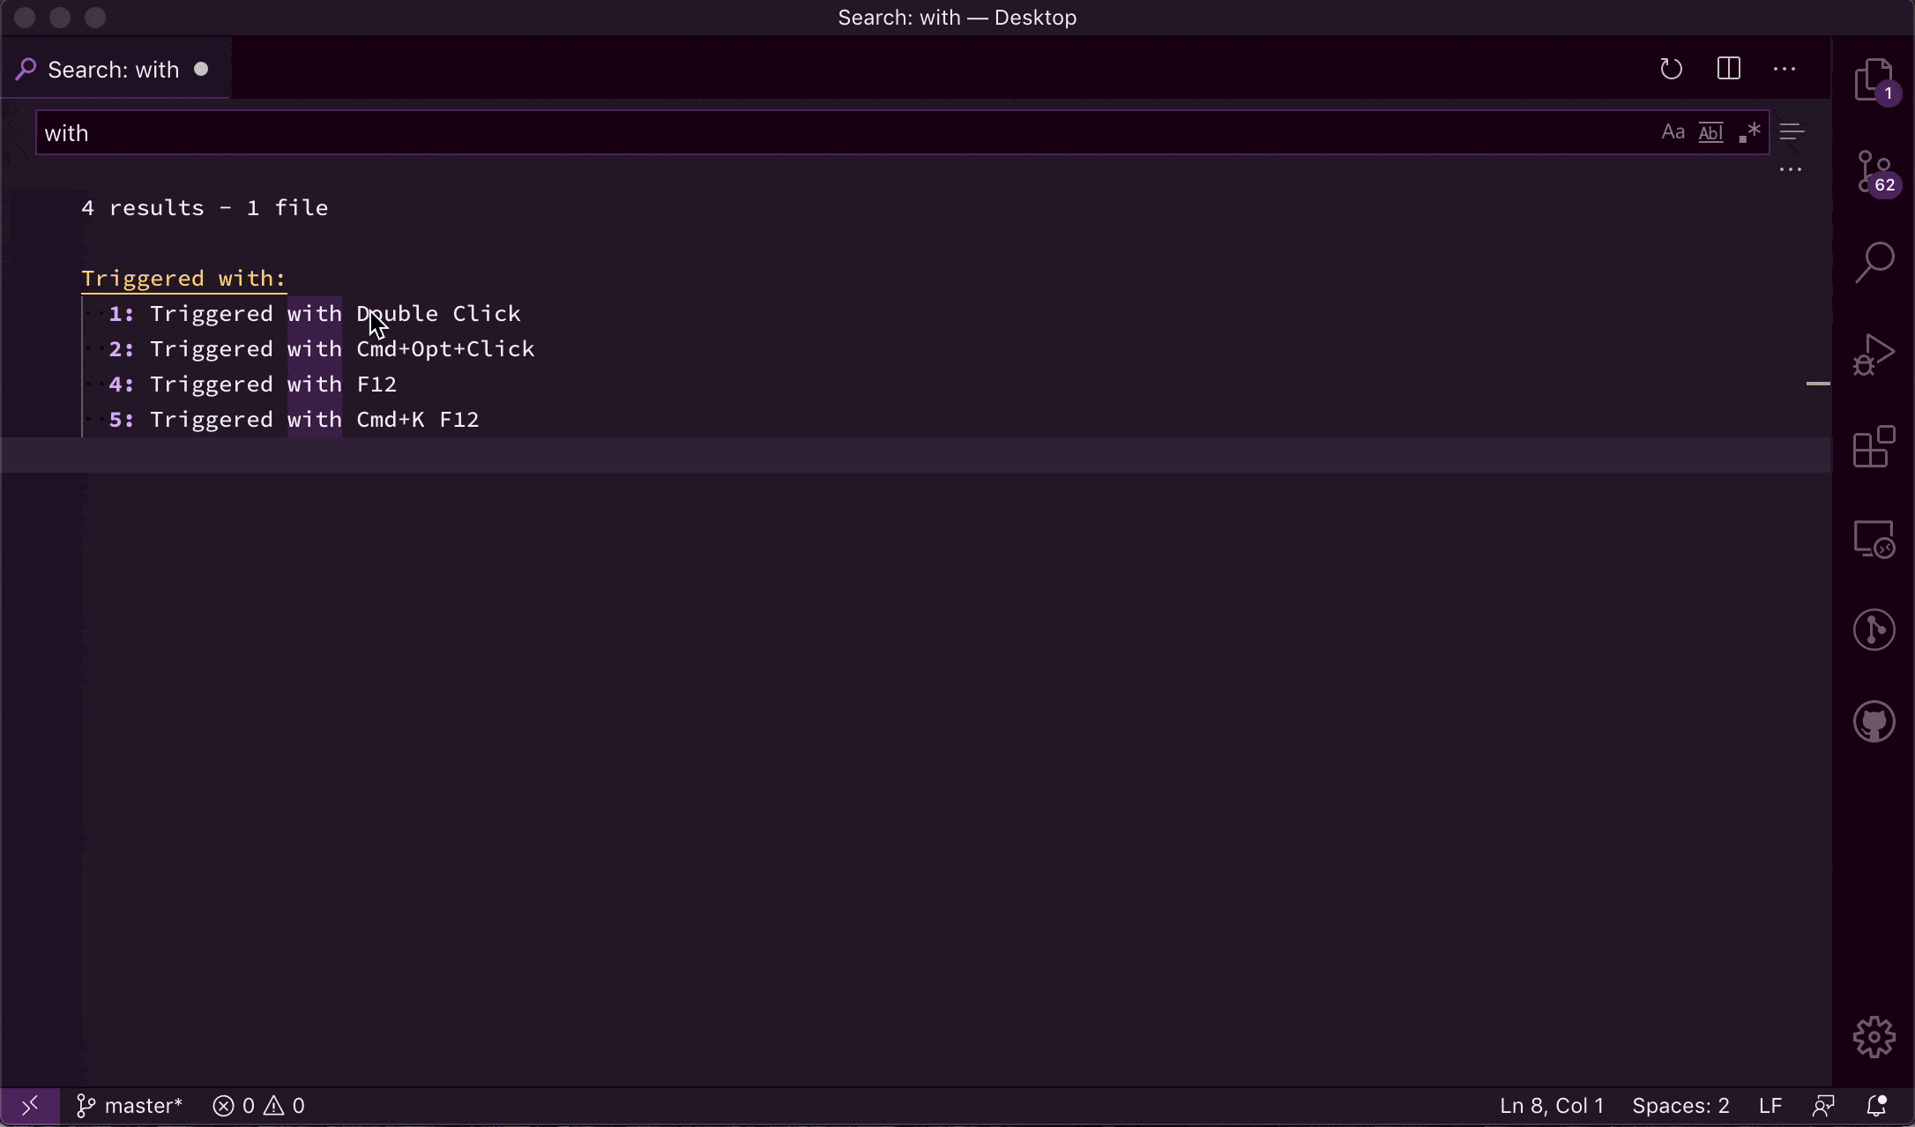Split the editor to the right

1728,69
